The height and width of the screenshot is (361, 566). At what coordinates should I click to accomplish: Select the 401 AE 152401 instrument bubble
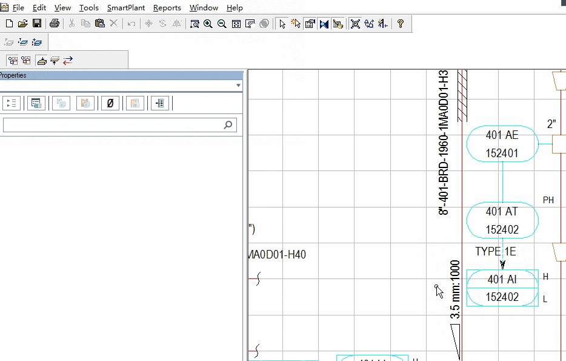(x=502, y=144)
